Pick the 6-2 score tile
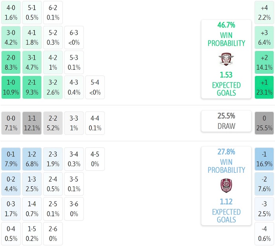The width and height of the screenshot is (275, 246). (53, 12)
